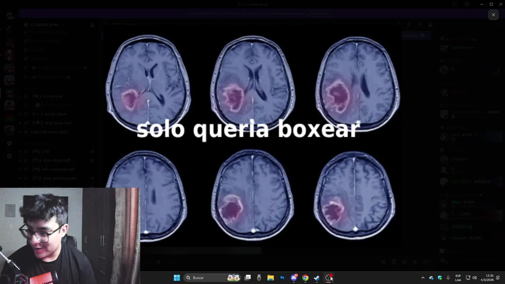Image resolution: width=505 pixels, height=284 pixels.
Task: Close the enlarged image preview overlay
Action: 493,15
